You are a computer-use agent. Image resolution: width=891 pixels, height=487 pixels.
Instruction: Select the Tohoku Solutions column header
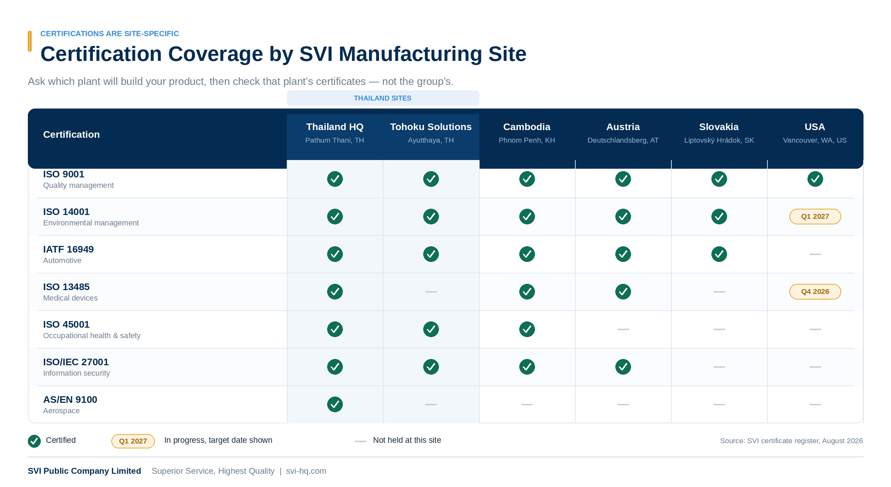(431, 127)
